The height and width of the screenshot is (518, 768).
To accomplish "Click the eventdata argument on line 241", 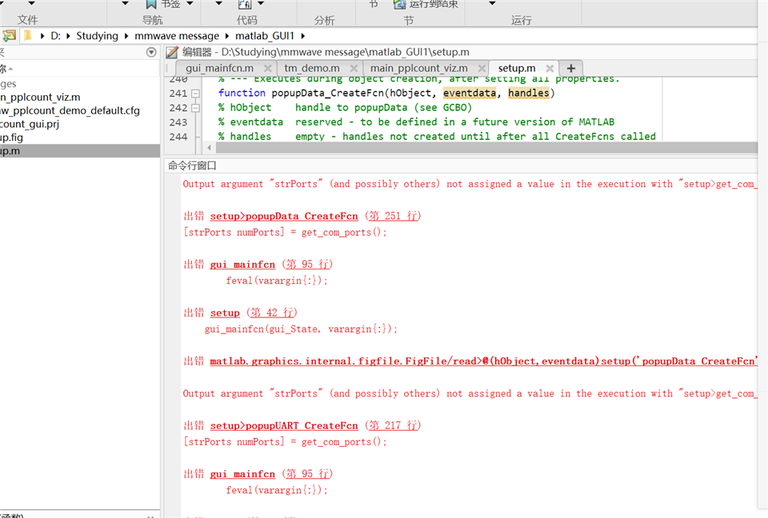I will pos(470,93).
